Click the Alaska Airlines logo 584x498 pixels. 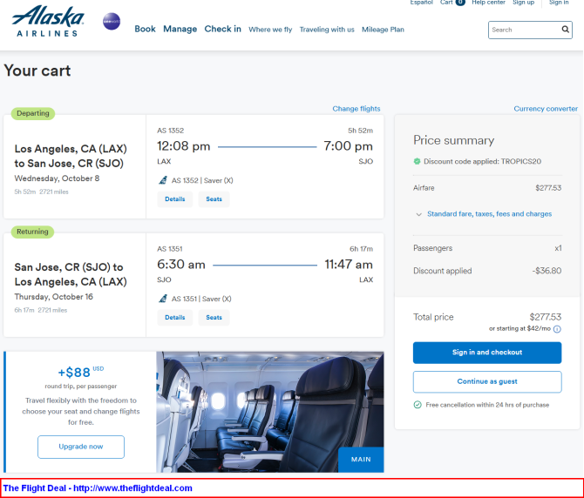click(48, 21)
